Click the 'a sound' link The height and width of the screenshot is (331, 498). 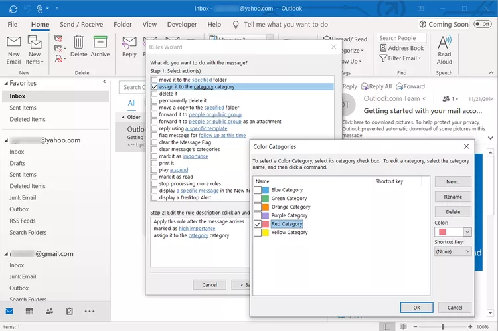click(179, 170)
